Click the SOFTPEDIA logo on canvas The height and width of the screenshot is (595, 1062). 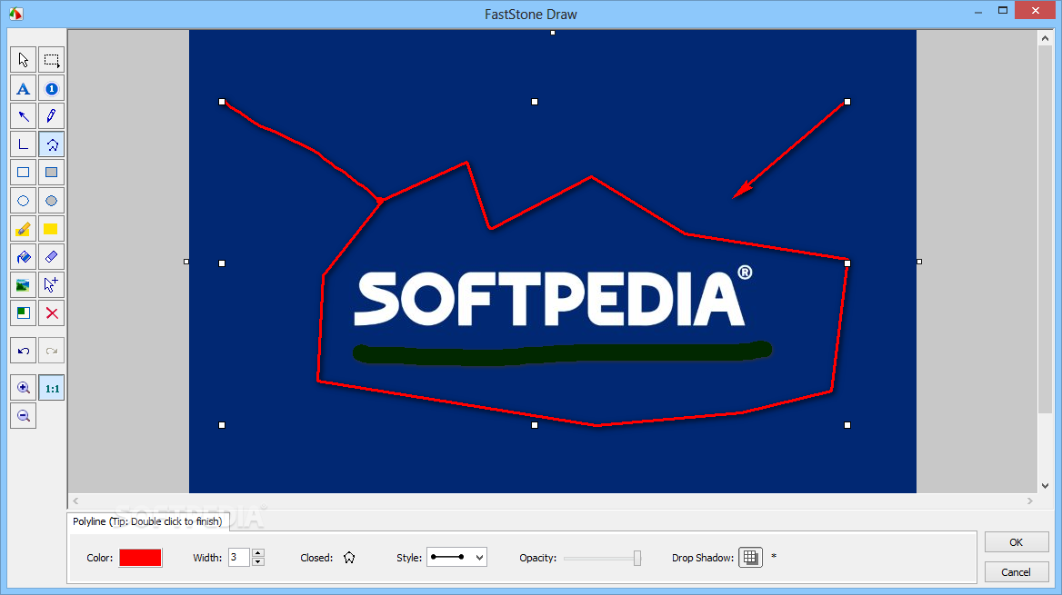click(554, 296)
